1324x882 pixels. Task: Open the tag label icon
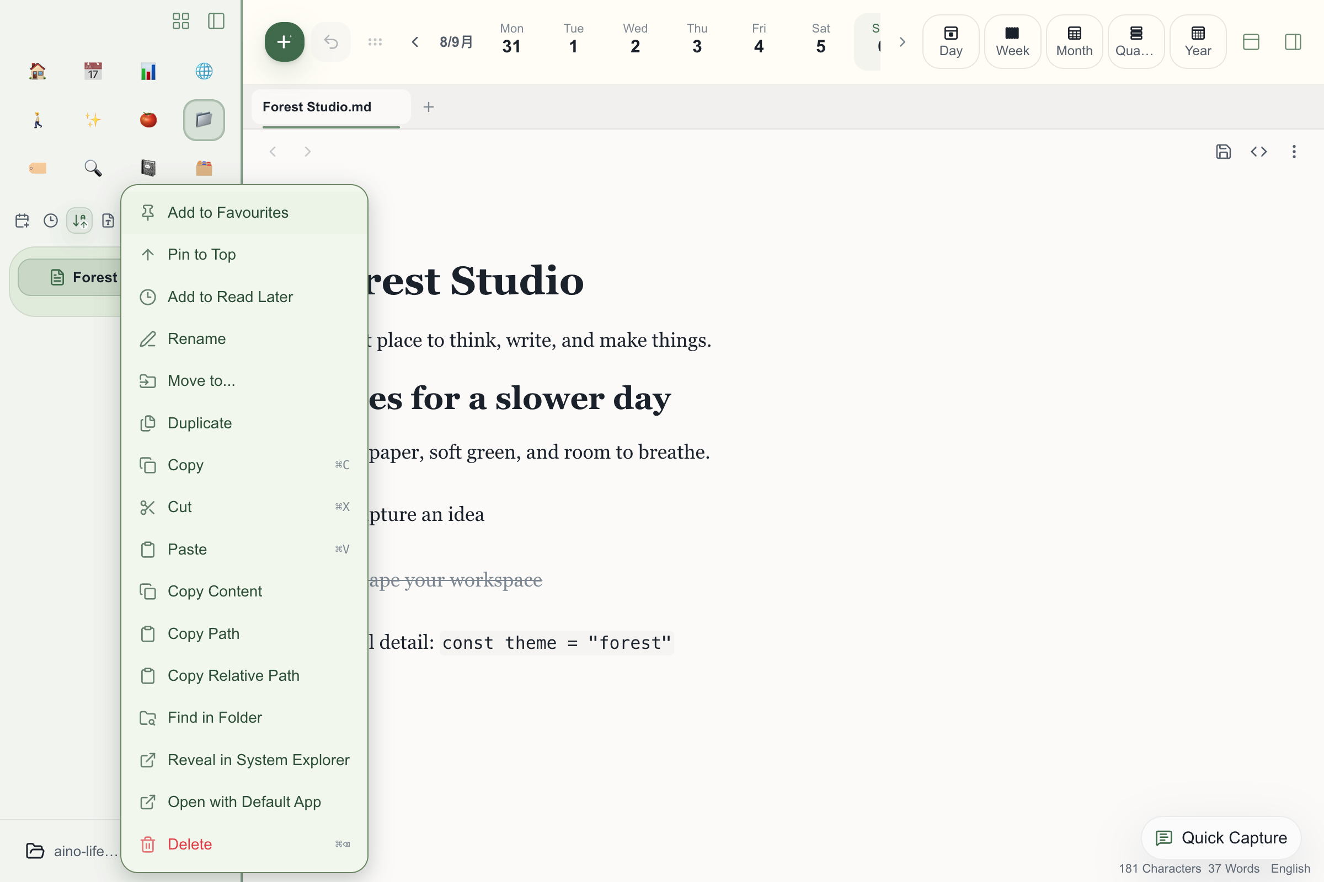[37, 168]
